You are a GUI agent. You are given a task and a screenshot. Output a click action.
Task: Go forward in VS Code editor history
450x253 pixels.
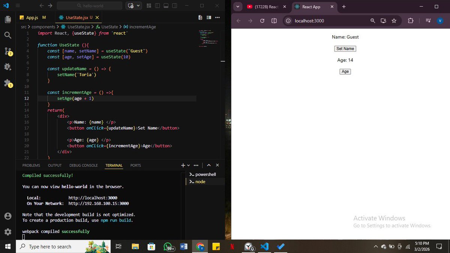pyautogui.click(x=50, y=6)
